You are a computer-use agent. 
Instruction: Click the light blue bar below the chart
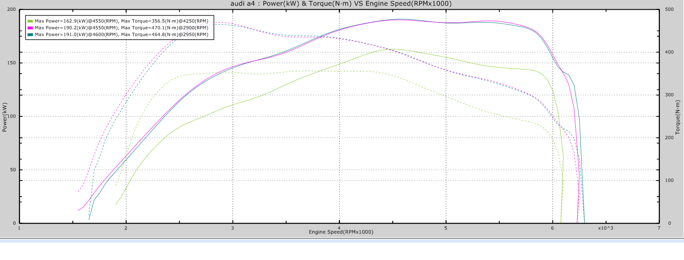coord(342,241)
